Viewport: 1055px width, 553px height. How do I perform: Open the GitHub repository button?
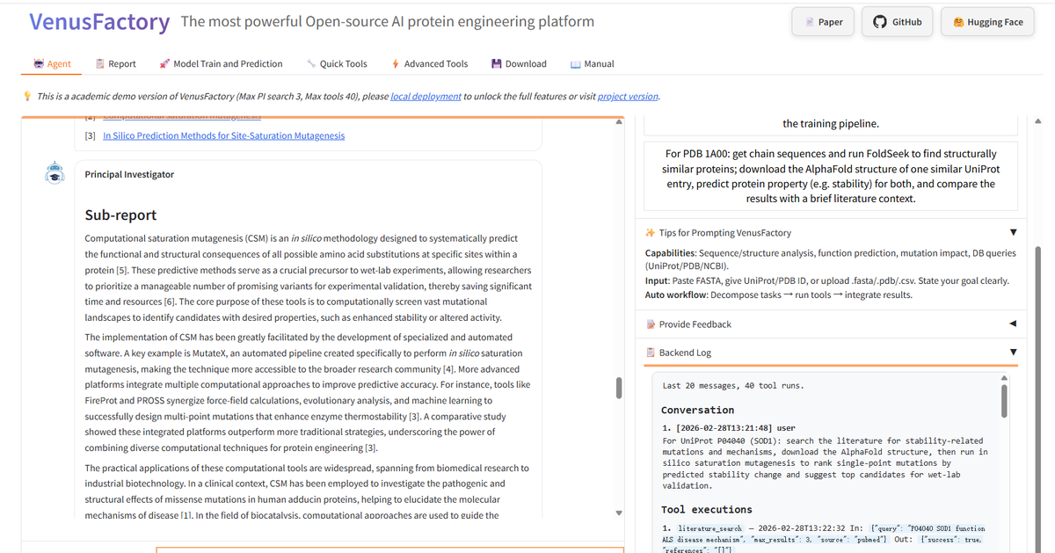(897, 22)
